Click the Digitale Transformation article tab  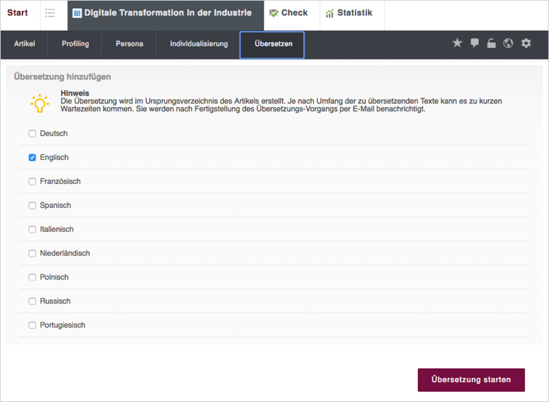click(x=165, y=14)
